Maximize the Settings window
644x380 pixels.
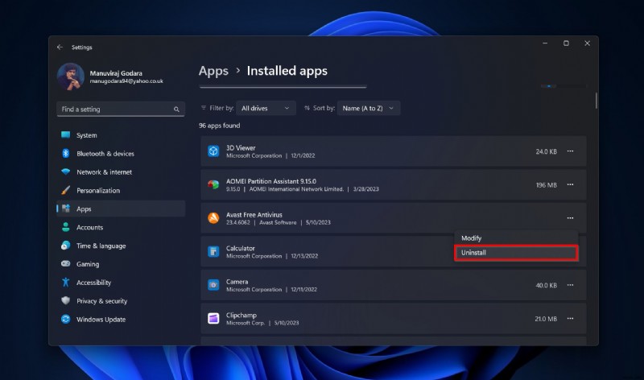coord(566,43)
